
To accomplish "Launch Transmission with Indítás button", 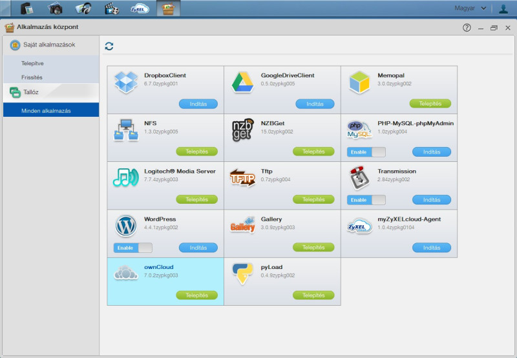I will point(432,200).
